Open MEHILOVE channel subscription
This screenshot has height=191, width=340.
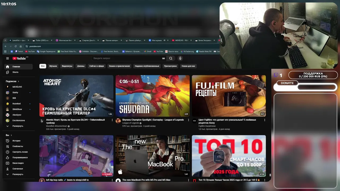point(19,87)
